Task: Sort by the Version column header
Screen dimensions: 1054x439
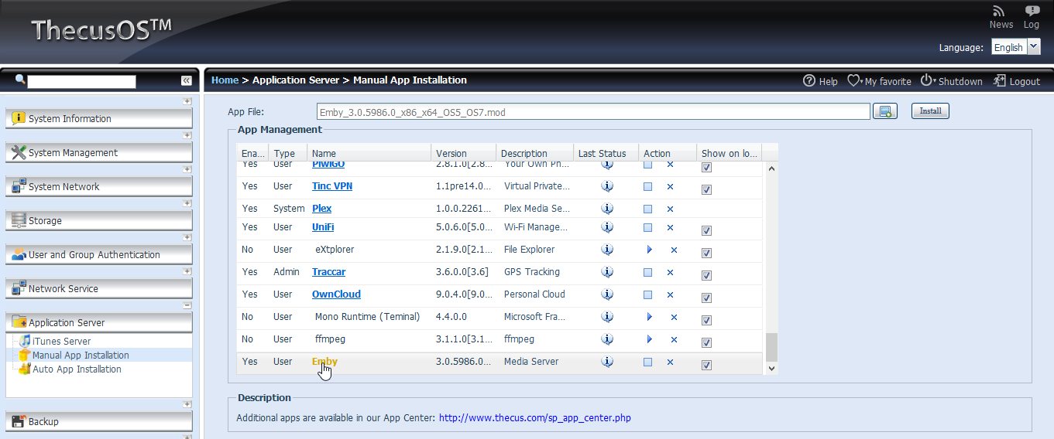Action: 463,153
